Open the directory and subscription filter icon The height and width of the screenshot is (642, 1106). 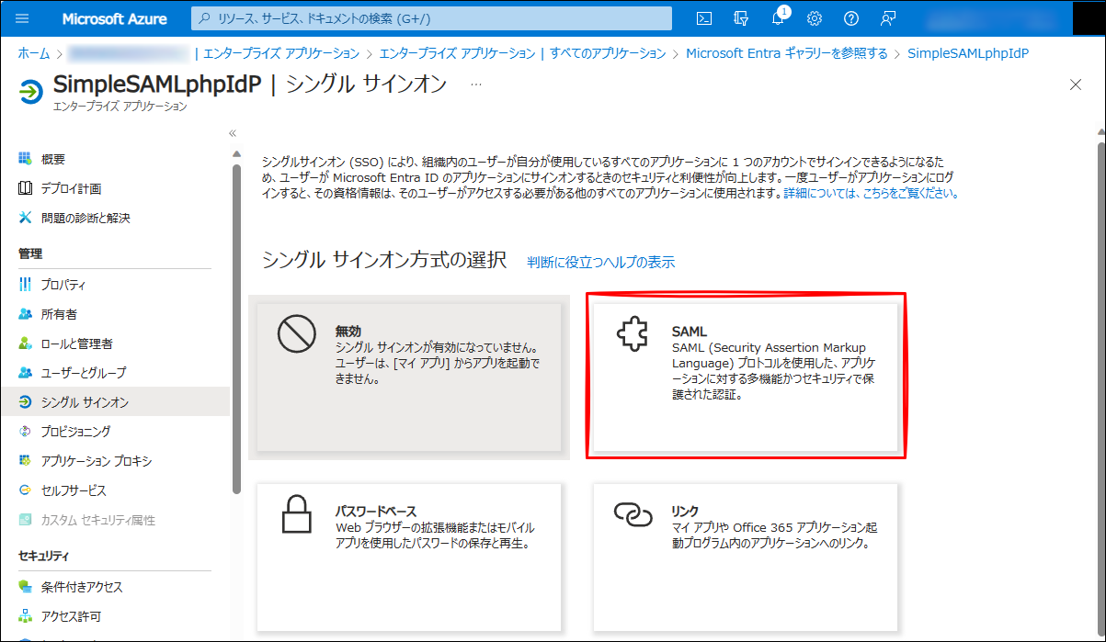pyautogui.click(x=741, y=18)
